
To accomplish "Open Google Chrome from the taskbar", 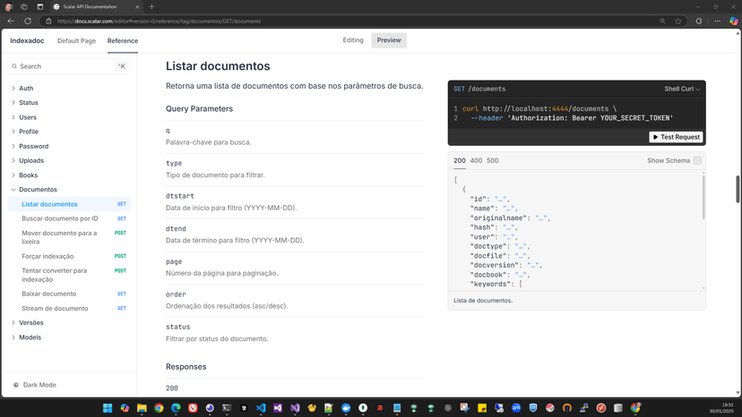I will point(159,408).
